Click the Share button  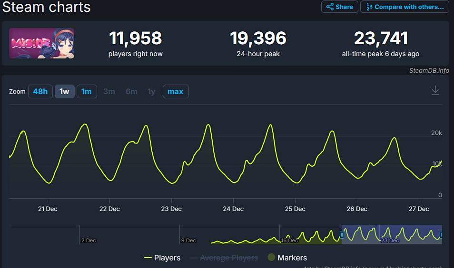click(x=340, y=7)
